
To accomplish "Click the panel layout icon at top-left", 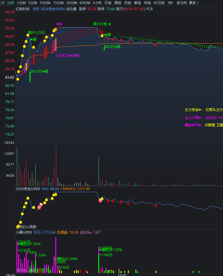I will pos(2,3).
